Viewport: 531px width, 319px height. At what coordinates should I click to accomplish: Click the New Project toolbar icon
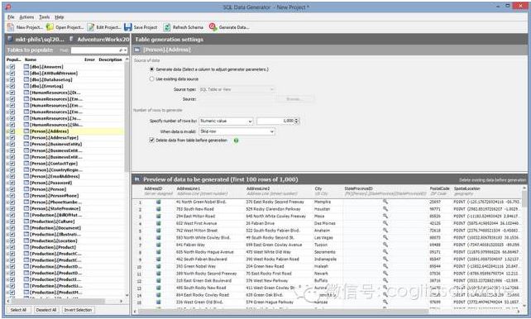coord(11,27)
